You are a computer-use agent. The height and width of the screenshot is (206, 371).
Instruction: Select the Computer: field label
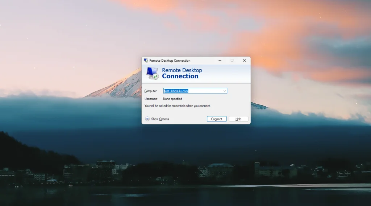point(151,91)
